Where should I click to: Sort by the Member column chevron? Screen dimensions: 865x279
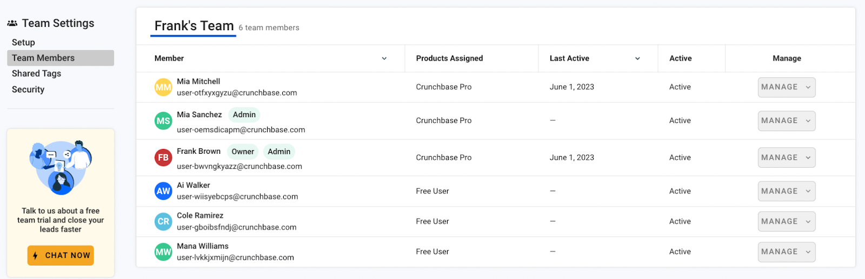pyautogui.click(x=384, y=58)
